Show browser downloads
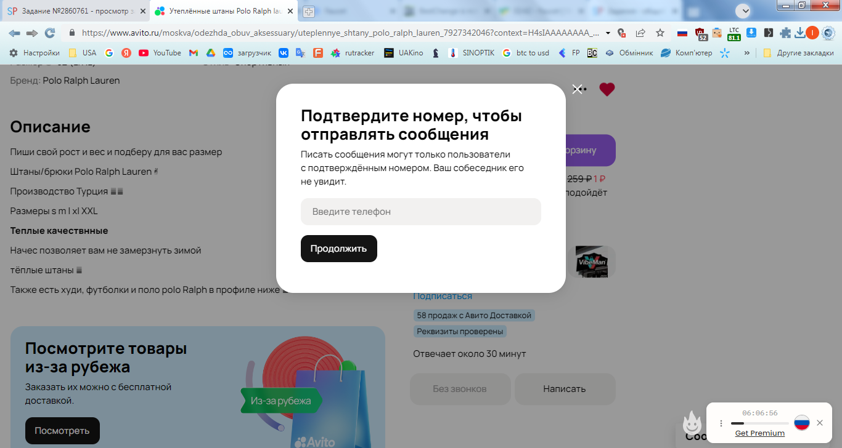842x448 pixels. pos(799,33)
